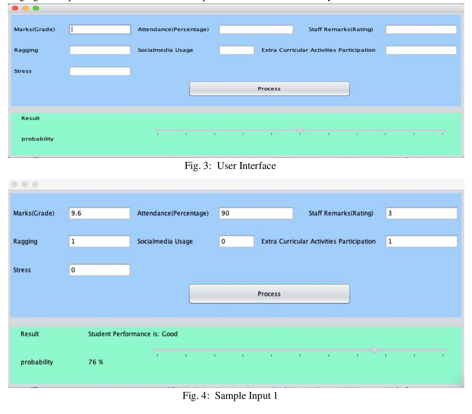Click probability slider thumb at 76 percent
Image resolution: width=472 pixels, height=414 pixels.
click(374, 350)
